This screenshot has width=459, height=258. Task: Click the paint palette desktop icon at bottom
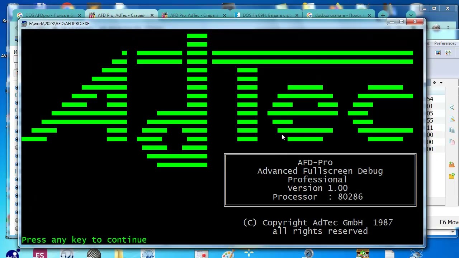pyautogui.click(x=228, y=254)
